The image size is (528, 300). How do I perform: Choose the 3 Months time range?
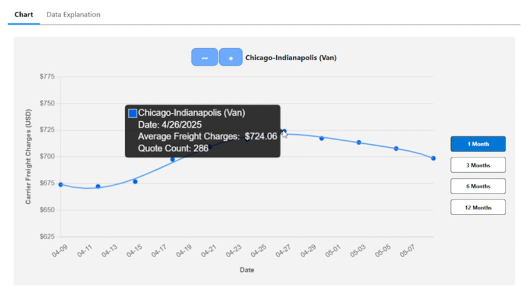pyautogui.click(x=478, y=165)
